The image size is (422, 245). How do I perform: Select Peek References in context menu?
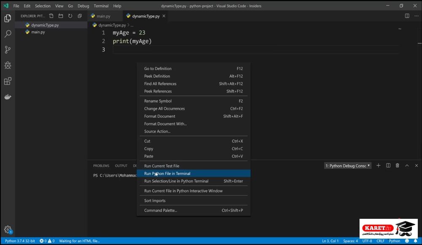[x=194, y=91]
